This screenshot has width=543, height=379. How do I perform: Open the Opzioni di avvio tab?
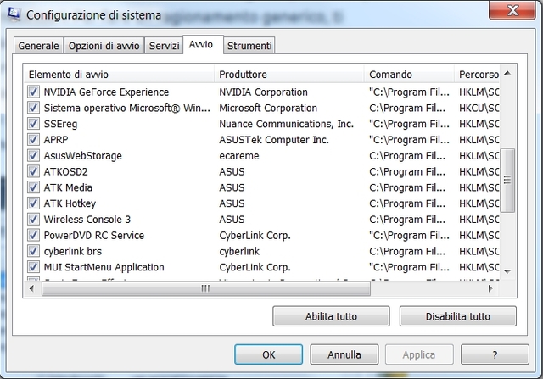tap(103, 46)
